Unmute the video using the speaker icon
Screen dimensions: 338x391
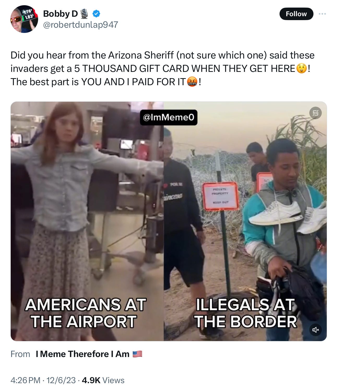(x=315, y=330)
